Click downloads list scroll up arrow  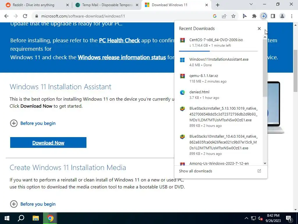pyautogui.click(x=265, y=37)
